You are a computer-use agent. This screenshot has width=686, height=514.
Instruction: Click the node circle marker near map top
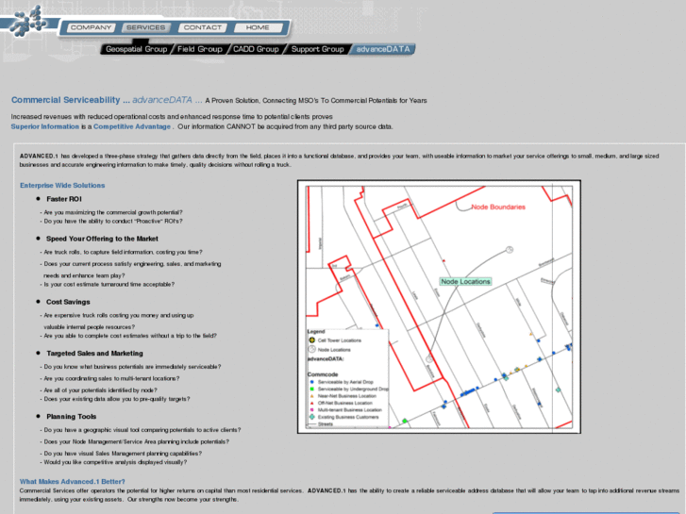510,250
